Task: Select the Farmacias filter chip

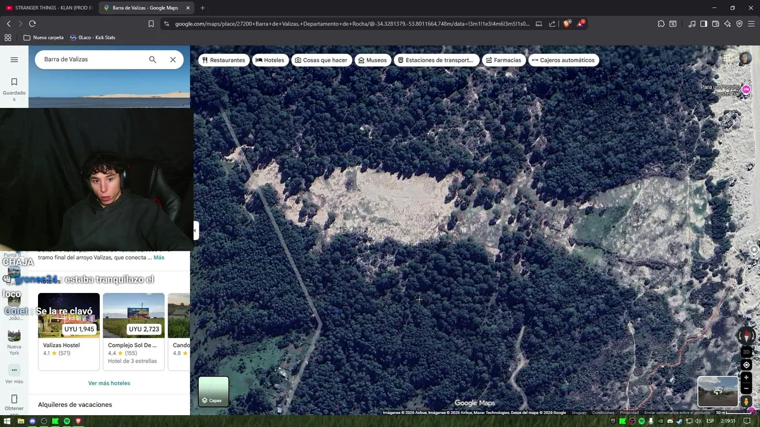Action: (x=503, y=60)
